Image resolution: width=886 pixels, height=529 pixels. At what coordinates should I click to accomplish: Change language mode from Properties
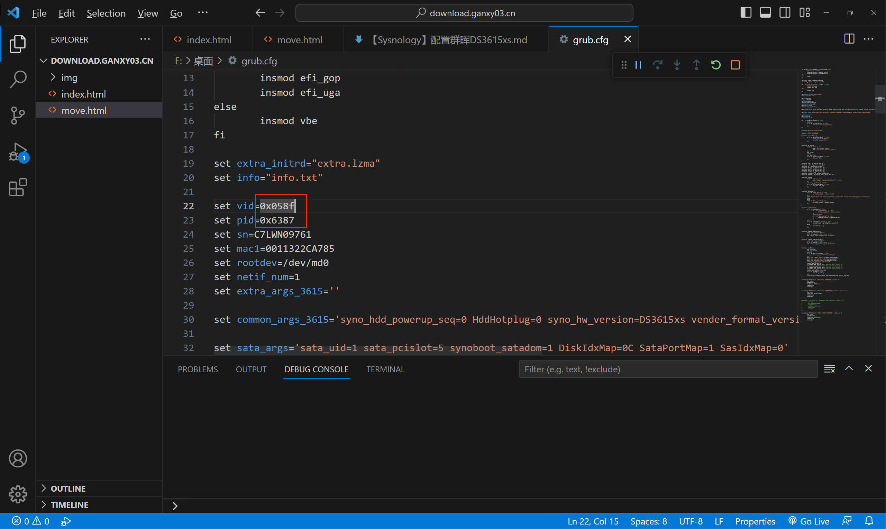point(755,521)
